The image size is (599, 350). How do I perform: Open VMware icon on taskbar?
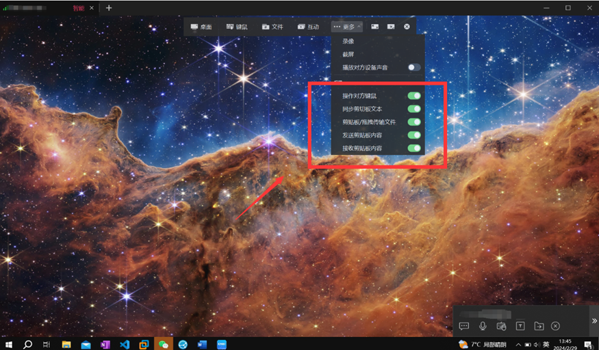click(144, 345)
